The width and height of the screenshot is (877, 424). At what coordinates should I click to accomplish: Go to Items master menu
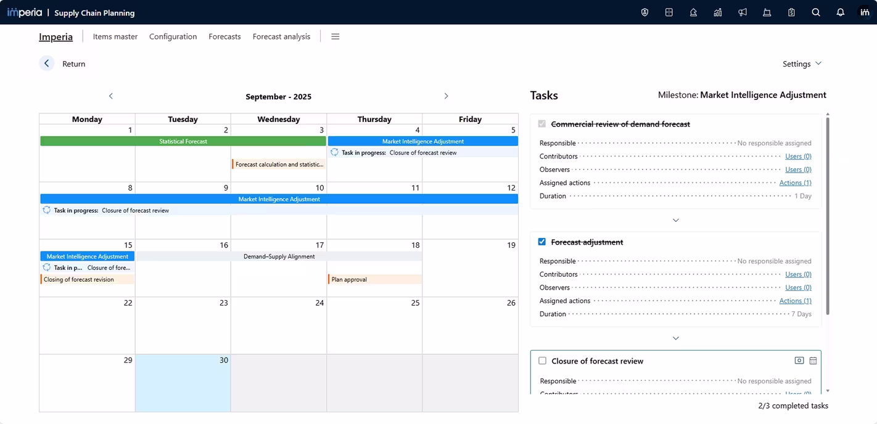(x=115, y=36)
